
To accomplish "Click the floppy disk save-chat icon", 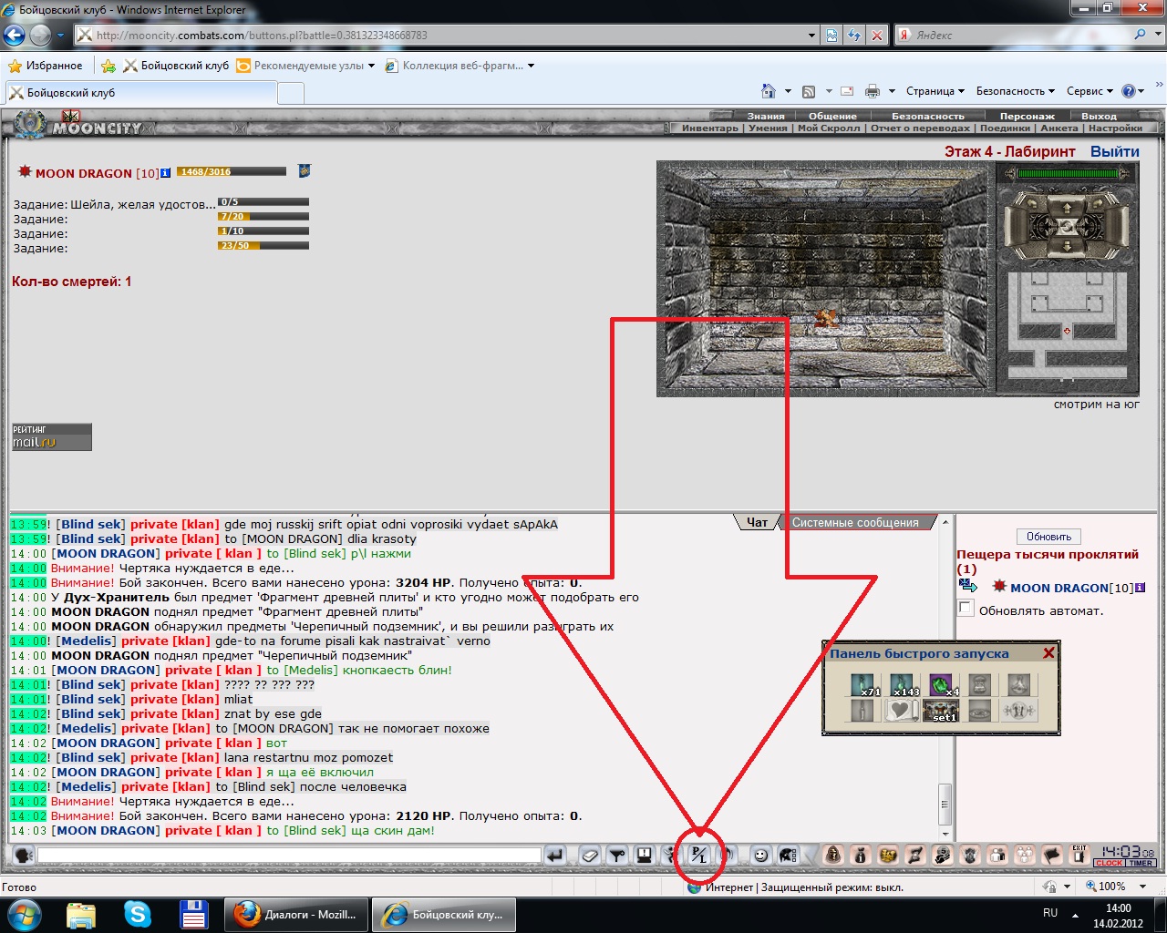I will (645, 855).
